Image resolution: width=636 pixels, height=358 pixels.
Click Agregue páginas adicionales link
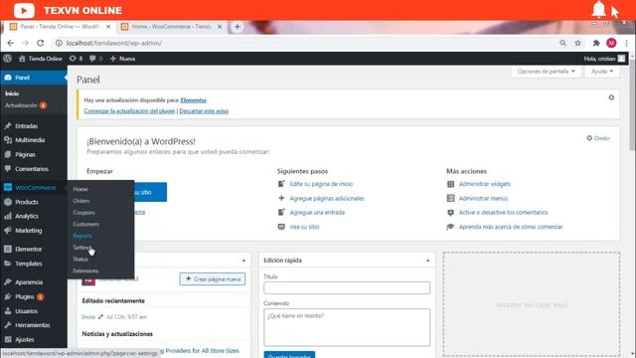coord(327,198)
